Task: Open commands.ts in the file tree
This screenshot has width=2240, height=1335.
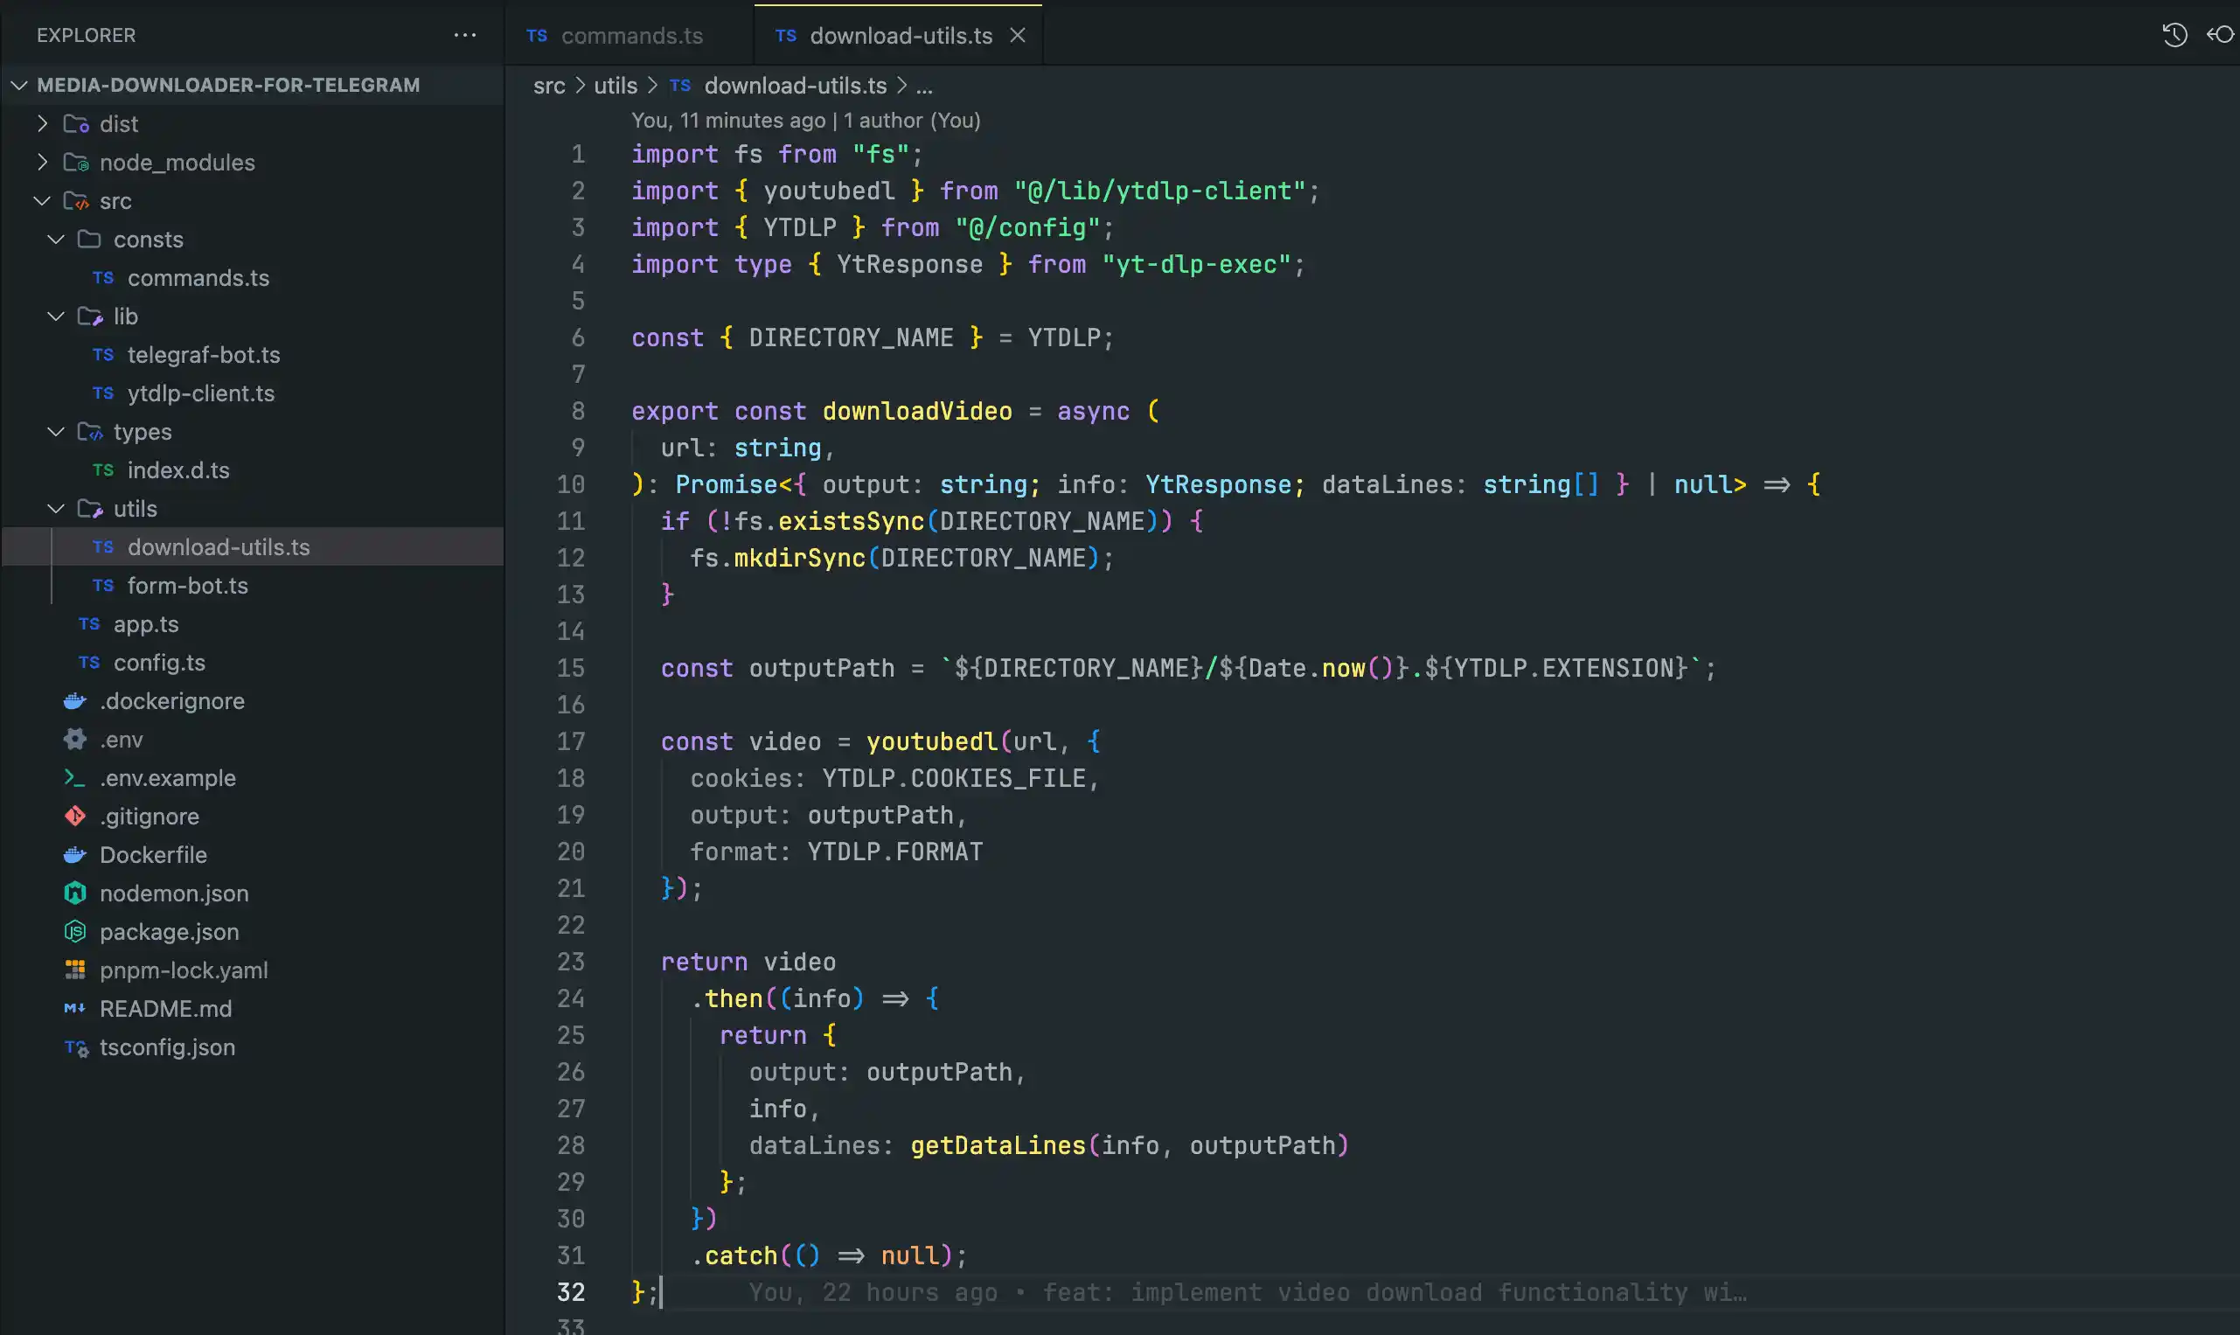Action: [198, 278]
